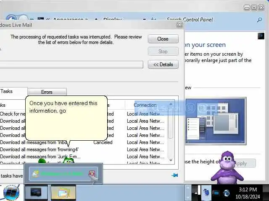Screen dimensions: 269x201
Task: Click the Windows Live Mail taskbar button
Action: (x=63, y=193)
